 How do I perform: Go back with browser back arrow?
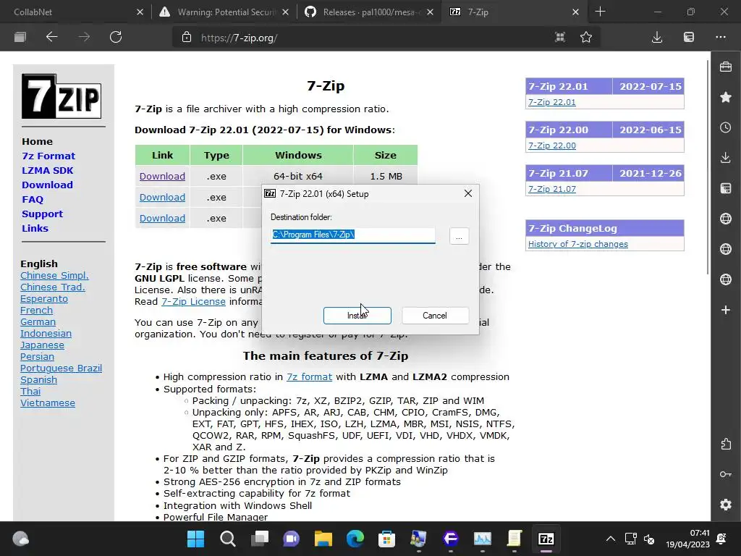pyautogui.click(x=51, y=38)
